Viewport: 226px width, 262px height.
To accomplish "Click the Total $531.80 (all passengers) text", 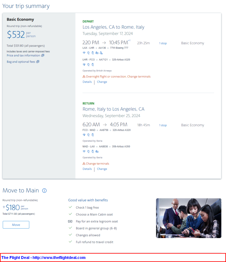I will 26,46.
